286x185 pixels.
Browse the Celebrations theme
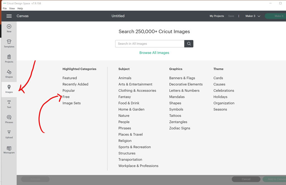[224, 91]
